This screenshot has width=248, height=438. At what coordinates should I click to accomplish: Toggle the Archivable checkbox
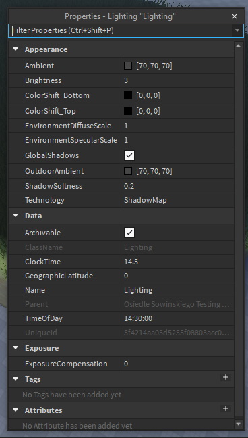[x=129, y=233]
